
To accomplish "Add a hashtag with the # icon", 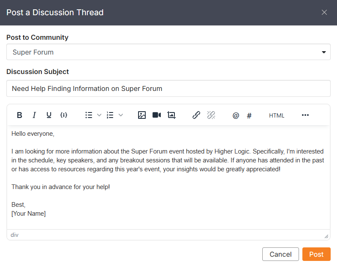I will 249,115.
